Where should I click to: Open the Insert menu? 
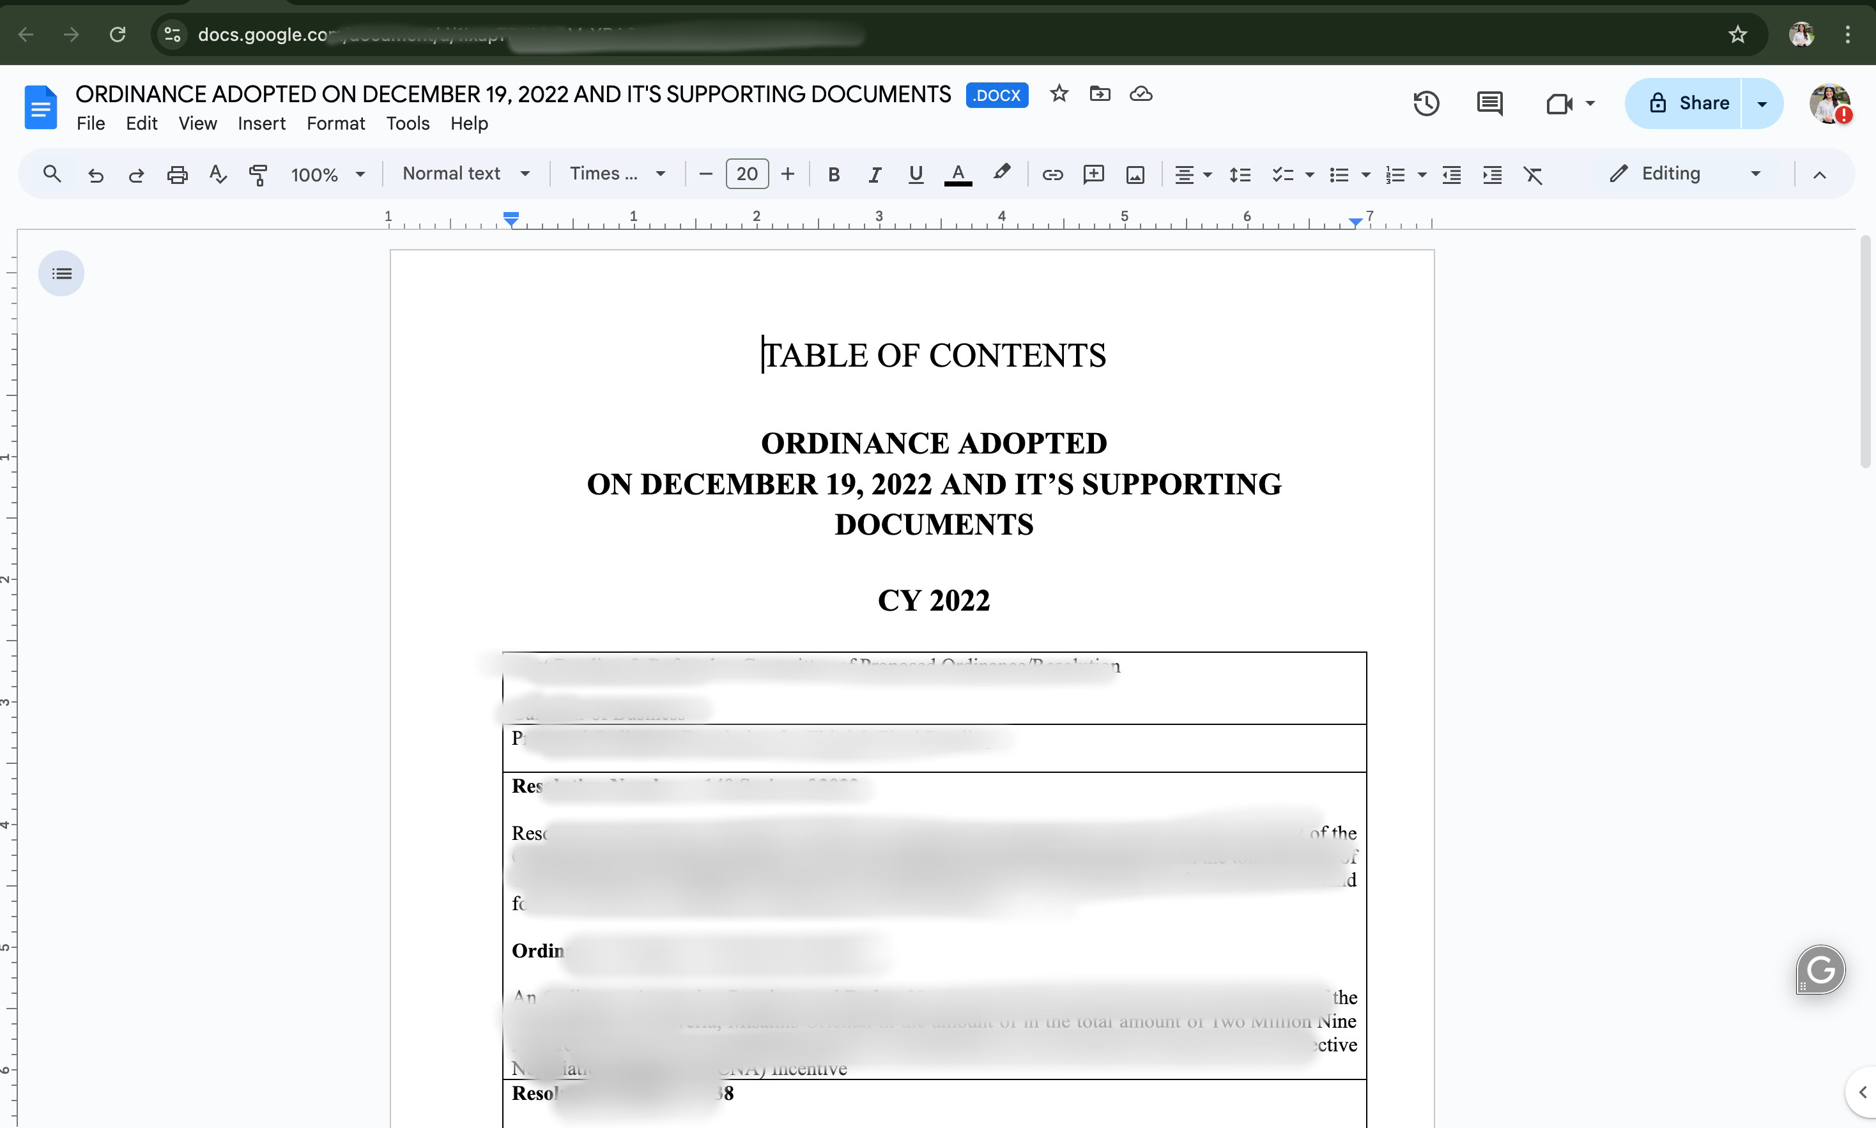click(x=261, y=123)
